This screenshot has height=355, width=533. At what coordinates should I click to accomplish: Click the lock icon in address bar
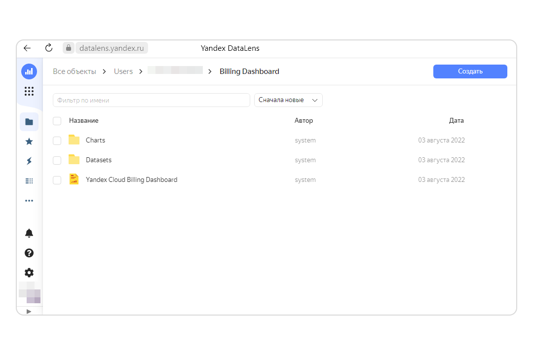click(68, 48)
